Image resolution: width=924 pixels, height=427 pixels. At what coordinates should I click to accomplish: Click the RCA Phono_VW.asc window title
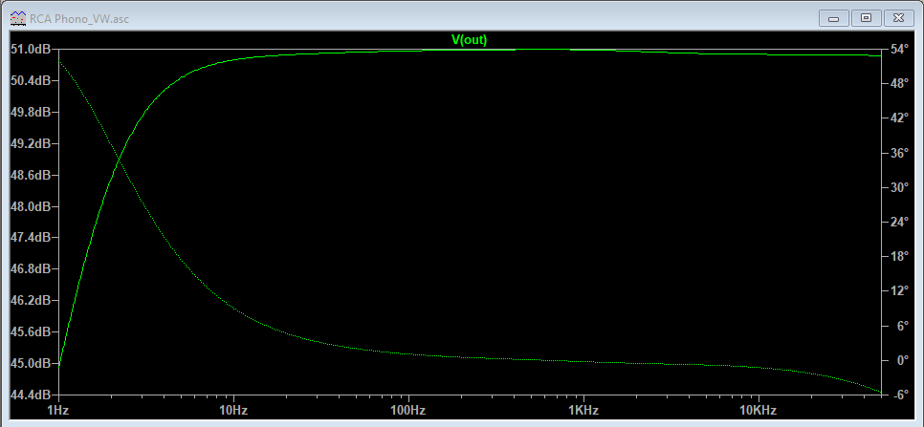[79, 19]
